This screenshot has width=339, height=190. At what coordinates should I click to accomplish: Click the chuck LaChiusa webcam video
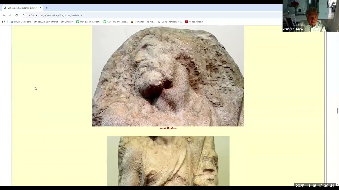311,16
